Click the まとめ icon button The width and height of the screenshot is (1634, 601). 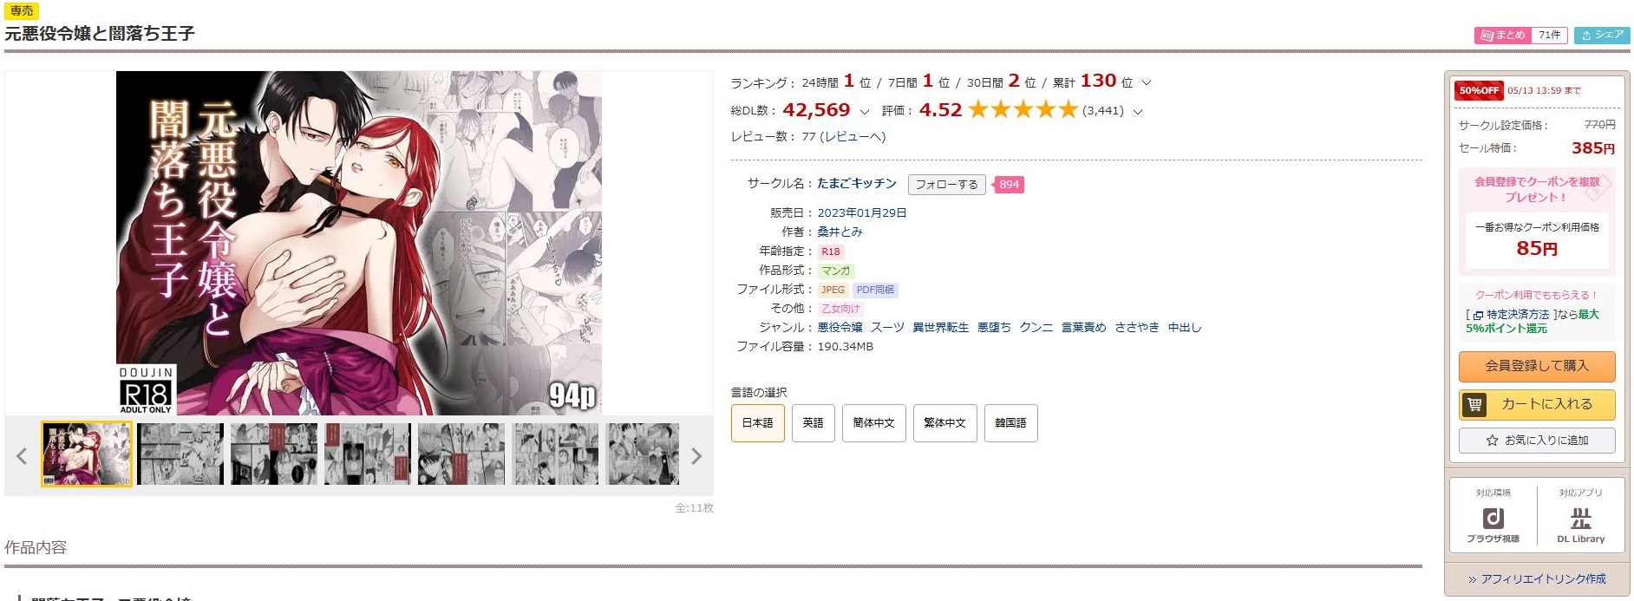pyautogui.click(x=1502, y=35)
